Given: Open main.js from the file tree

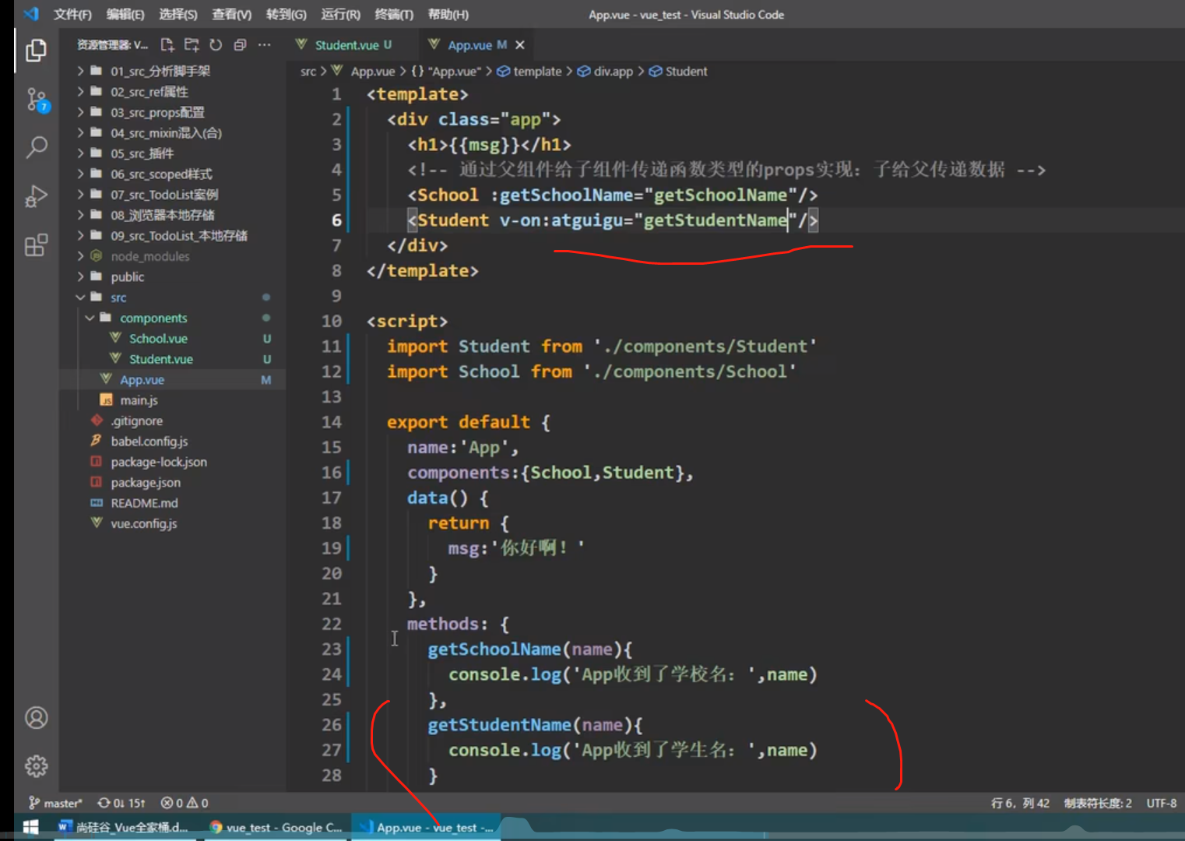Looking at the screenshot, I should [139, 400].
